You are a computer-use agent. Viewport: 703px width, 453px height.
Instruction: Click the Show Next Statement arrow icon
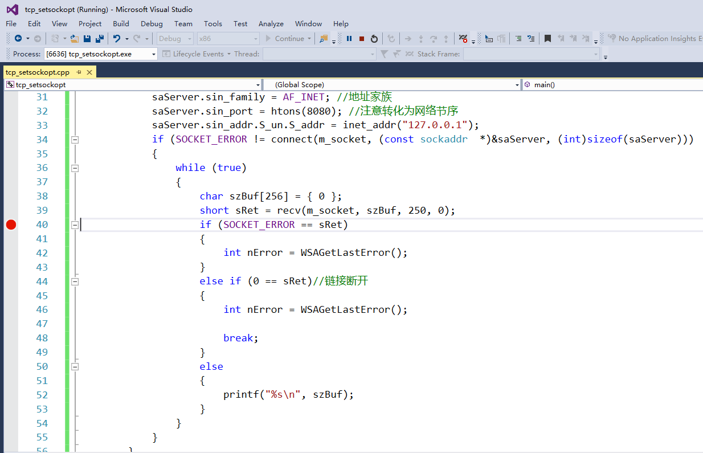(408, 39)
